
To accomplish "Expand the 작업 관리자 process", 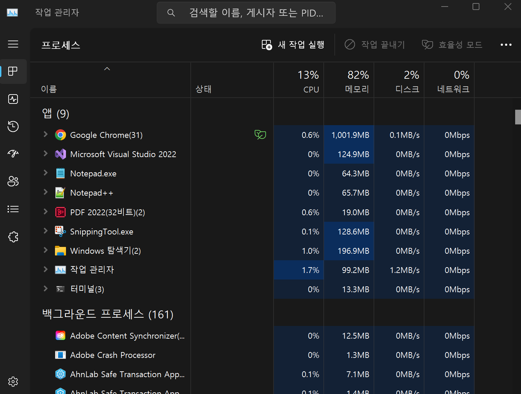I will 45,270.
